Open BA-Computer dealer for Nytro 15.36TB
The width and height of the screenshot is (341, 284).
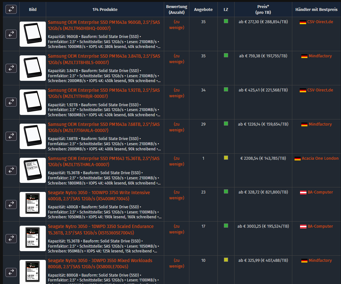(320, 226)
